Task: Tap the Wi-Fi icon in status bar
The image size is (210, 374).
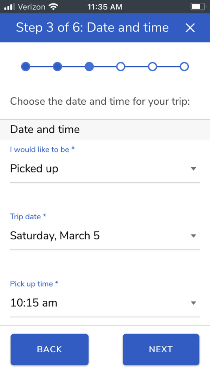Action: tap(53, 7)
